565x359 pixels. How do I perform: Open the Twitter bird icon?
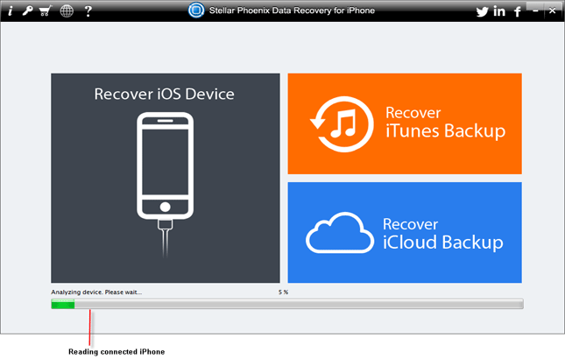pyautogui.click(x=482, y=12)
